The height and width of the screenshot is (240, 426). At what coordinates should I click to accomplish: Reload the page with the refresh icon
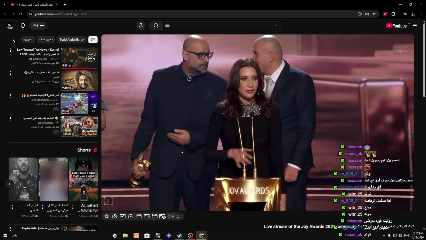pyautogui.click(x=21, y=14)
